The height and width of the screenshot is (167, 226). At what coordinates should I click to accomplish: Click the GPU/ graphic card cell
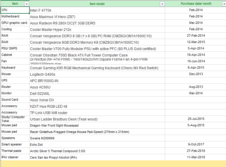point(15,23)
